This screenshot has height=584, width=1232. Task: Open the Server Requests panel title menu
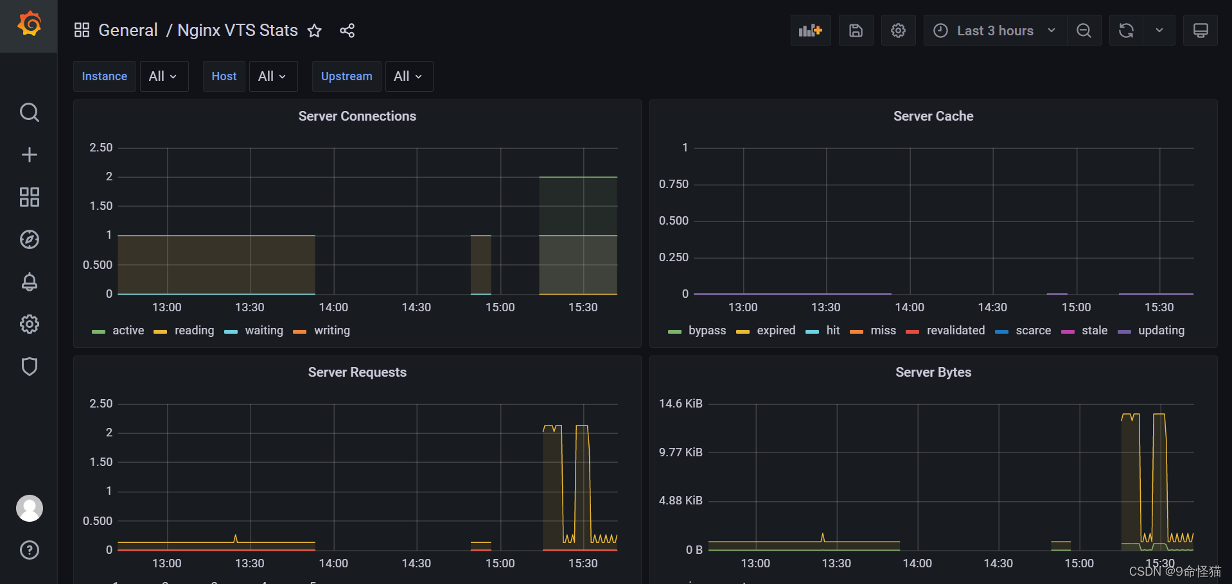[x=357, y=372]
